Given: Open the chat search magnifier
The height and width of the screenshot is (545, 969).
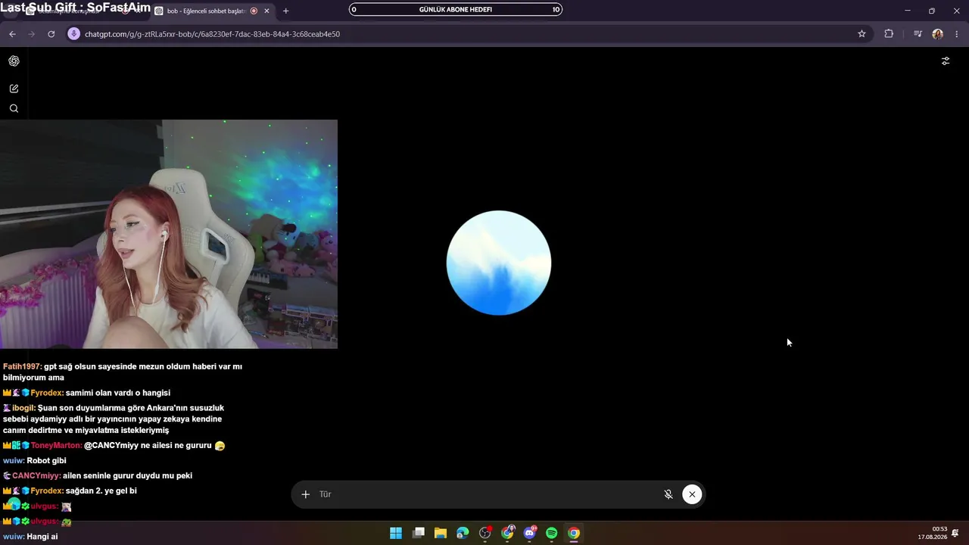Looking at the screenshot, I should (14, 109).
